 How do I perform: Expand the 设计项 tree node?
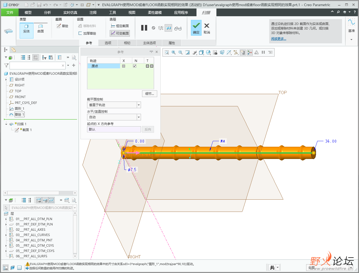[x=6, y=79]
